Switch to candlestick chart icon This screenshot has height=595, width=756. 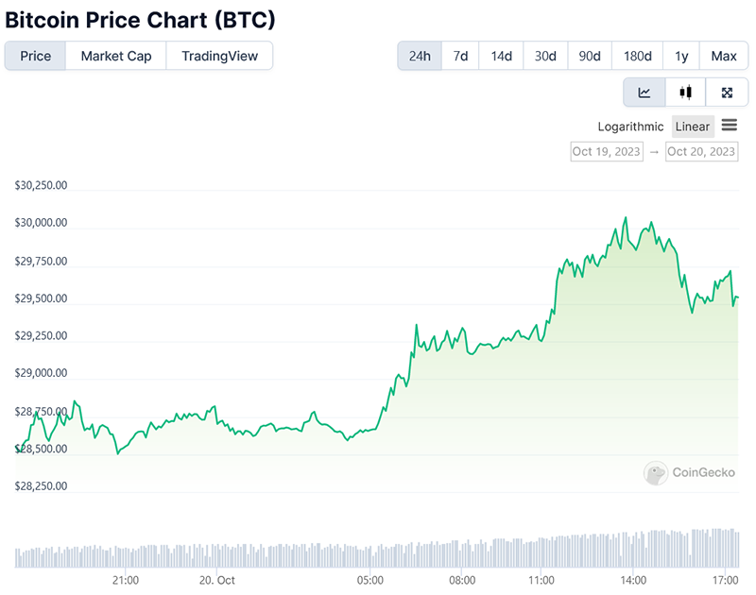coord(686,93)
